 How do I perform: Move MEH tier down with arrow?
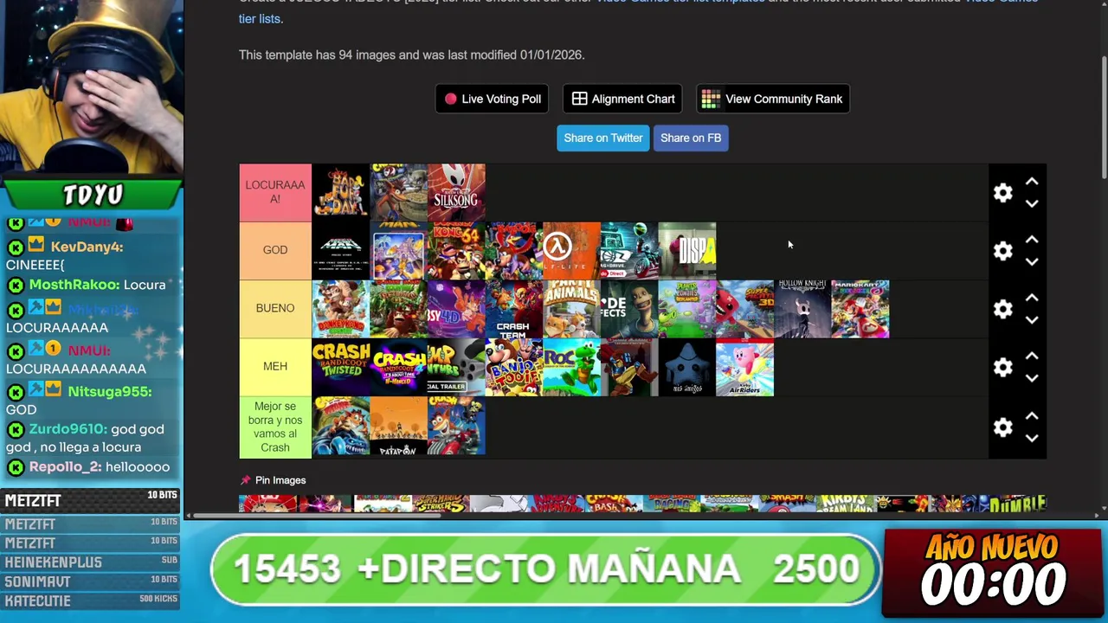coord(1032,377)
